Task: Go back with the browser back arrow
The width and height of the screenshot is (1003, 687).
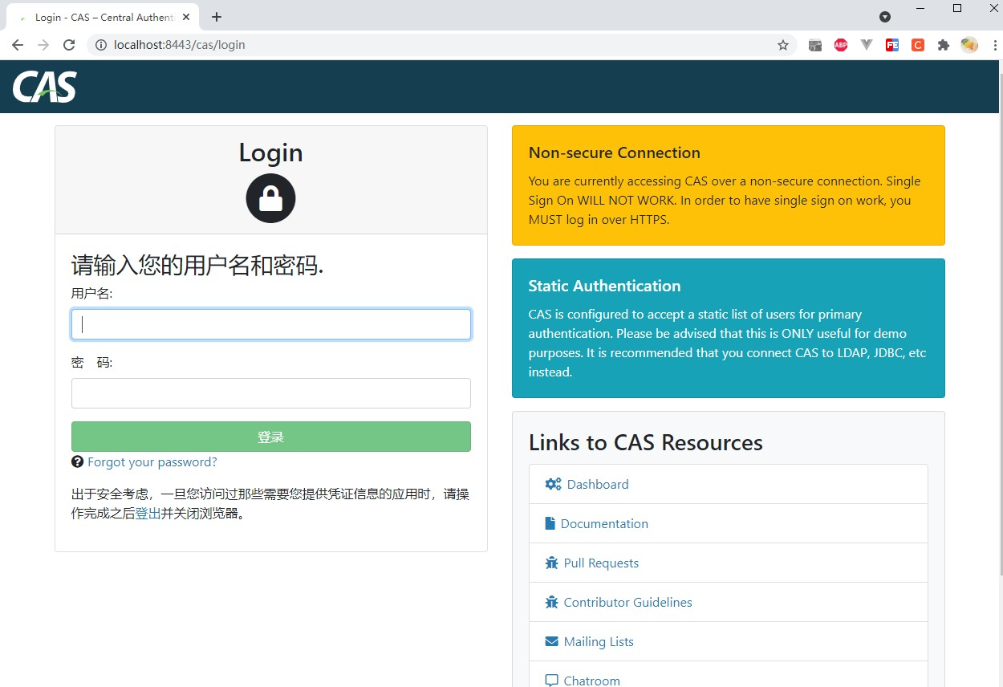Action: pos(18,45)
